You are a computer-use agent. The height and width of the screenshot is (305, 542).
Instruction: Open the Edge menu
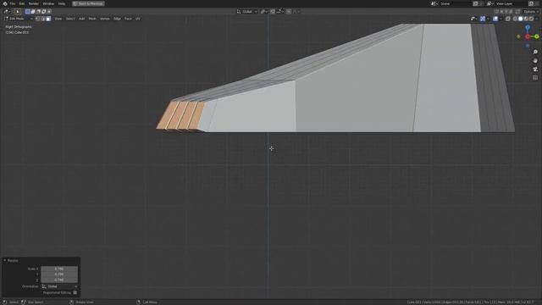click(117, 19)
